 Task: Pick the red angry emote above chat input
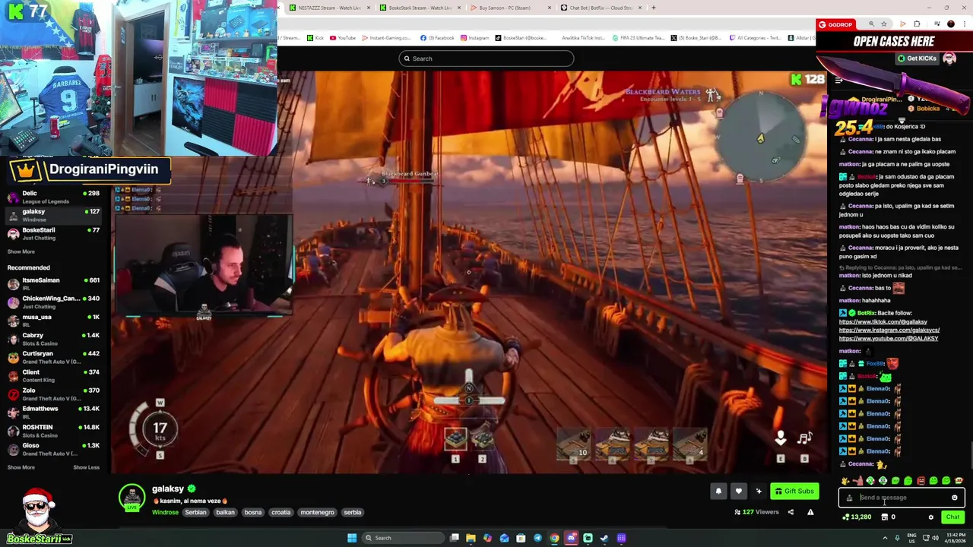tap(921, 481)
